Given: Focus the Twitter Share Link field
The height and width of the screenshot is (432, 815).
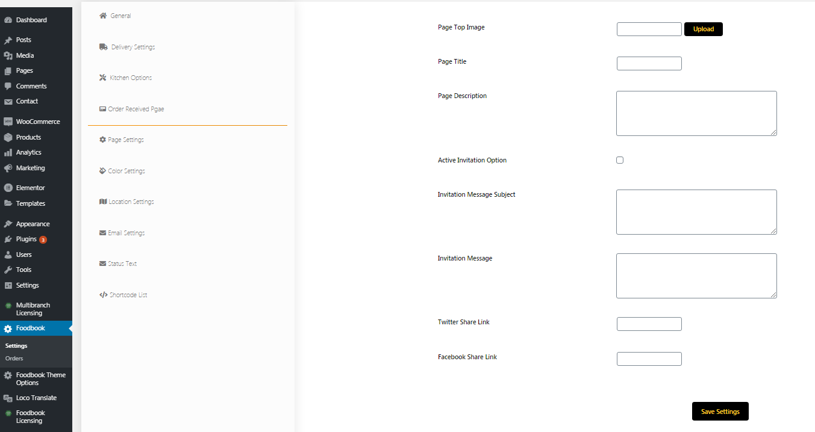Looking at the screenshot, I should pos(649,324).
